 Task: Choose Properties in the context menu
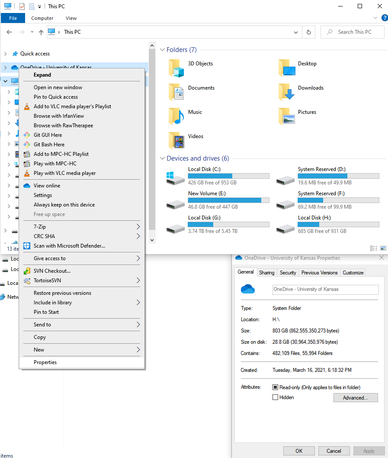[82, 362]
